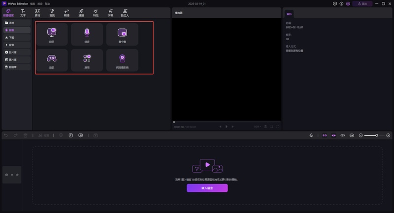This screenshot has width=394, height=213.
Task: Open Video library in sidebar
Action: (x=17, y=53)
